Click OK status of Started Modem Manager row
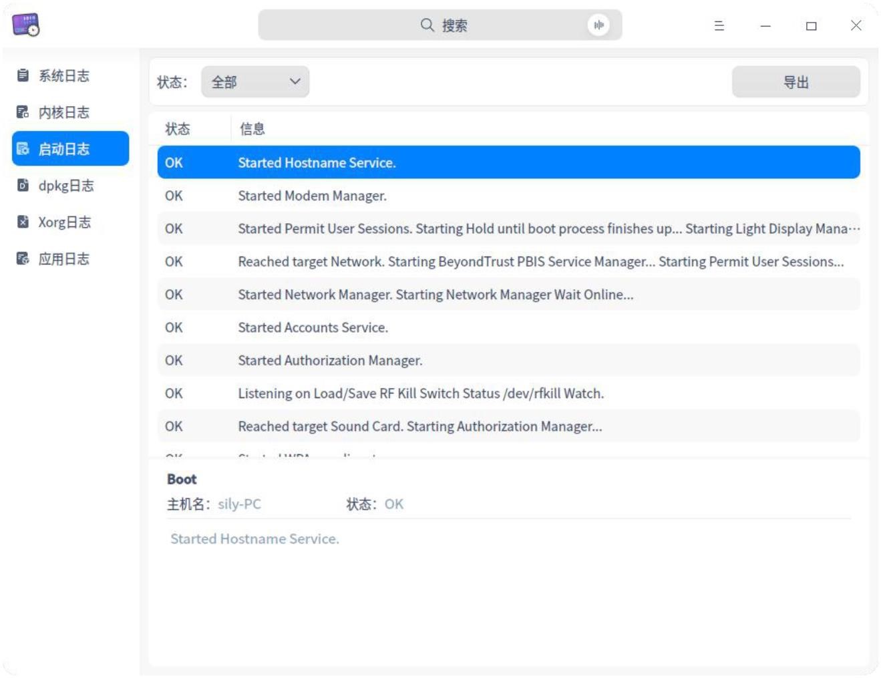The height and width of the screenshot is (678, 881). (174, 196)
